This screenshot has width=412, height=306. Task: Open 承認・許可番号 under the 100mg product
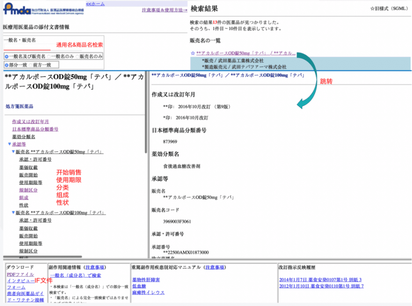(35, 220)
